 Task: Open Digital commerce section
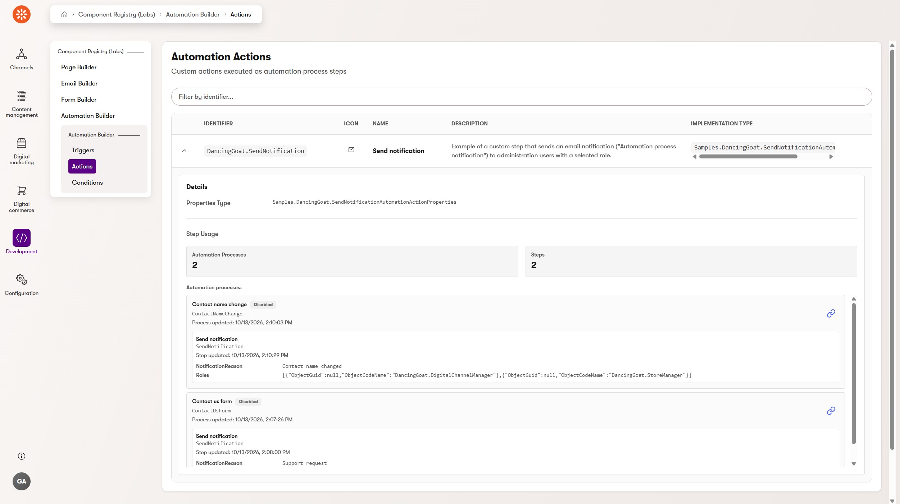pos(22,199)
